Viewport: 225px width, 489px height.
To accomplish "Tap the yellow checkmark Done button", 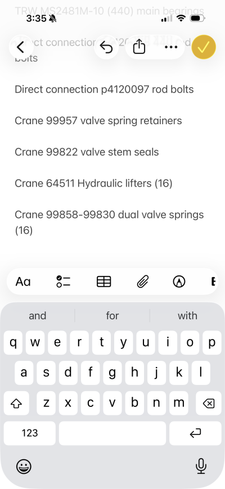I will pos(204,47).
